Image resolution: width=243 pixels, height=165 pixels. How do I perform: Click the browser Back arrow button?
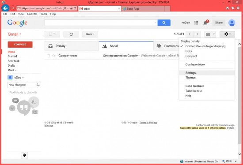point(5,8)
